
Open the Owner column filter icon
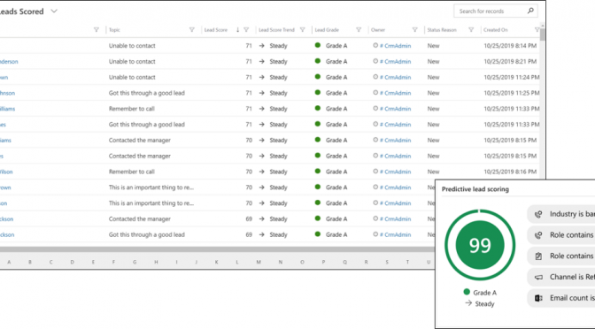(414, 29)
